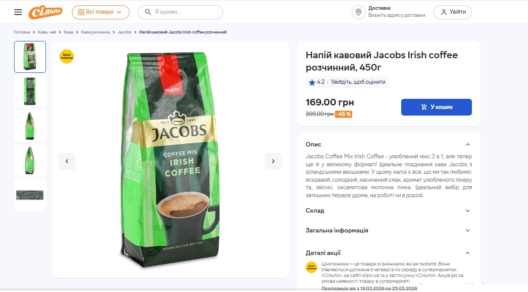Click the delivery location pin icon
This screenshot has width=528, height=292.
[359, 12]
